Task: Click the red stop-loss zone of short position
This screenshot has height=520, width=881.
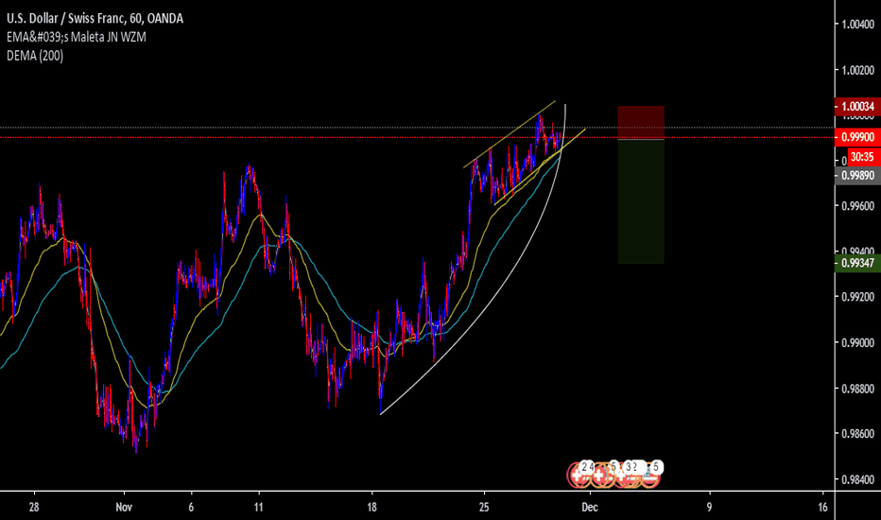Action: [x=641, y=123]
